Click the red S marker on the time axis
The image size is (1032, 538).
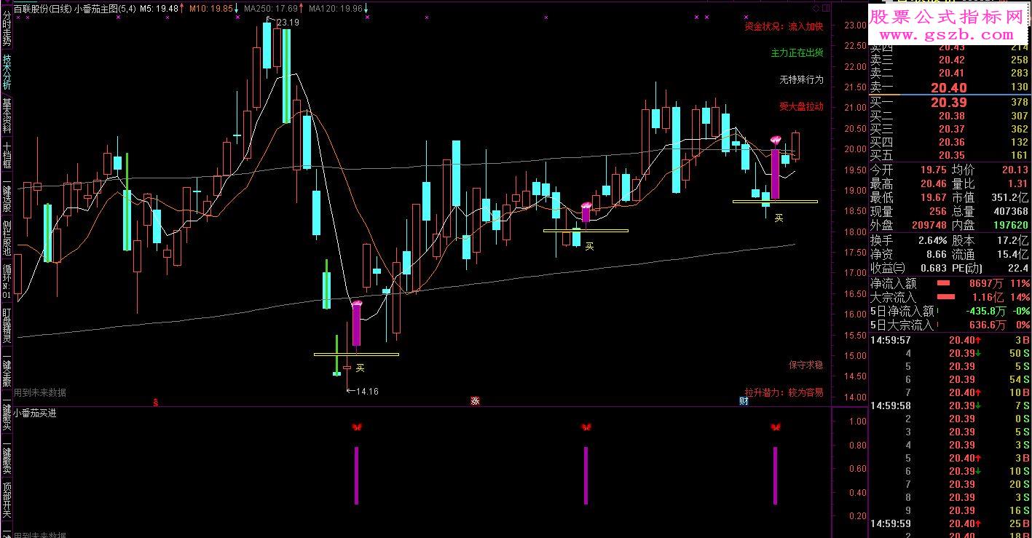tap(156, 401)
